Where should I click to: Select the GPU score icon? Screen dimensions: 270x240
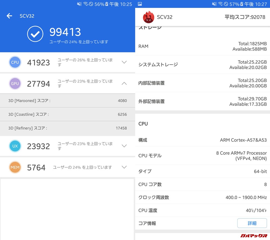pyautogui.click(x=15, y=84)
